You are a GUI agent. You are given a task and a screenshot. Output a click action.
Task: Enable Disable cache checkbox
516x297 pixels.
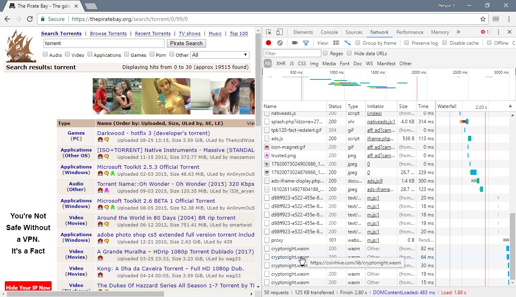tap(445, 43)
